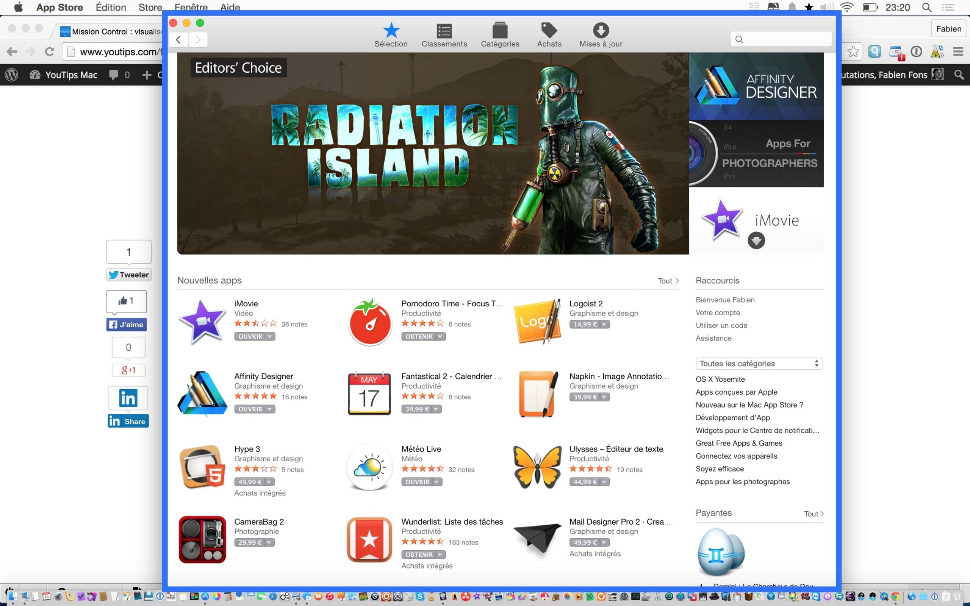Click the Logoist 2 app icon
The image size is (970, 606).
pyautogui.click(x=537, y=322)
